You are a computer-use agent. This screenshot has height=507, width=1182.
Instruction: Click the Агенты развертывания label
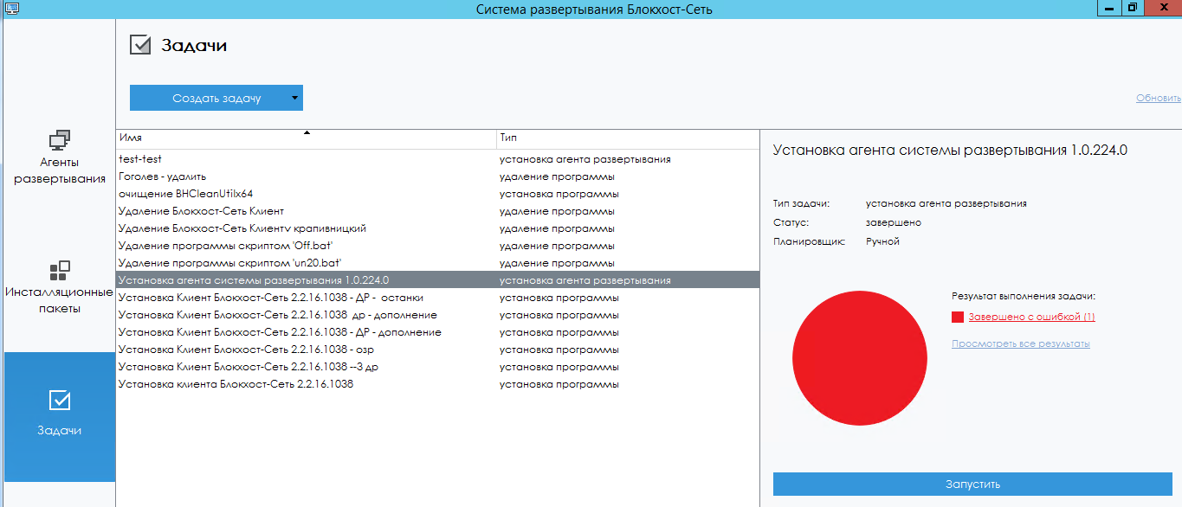point(59,170)
